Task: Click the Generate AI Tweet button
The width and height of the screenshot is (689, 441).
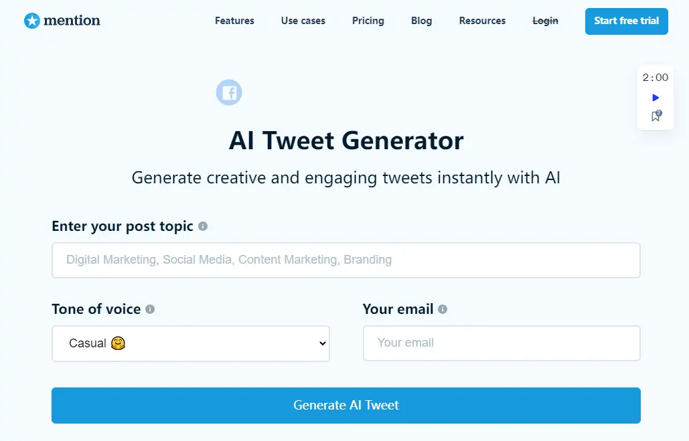Action: pos(346,405)
